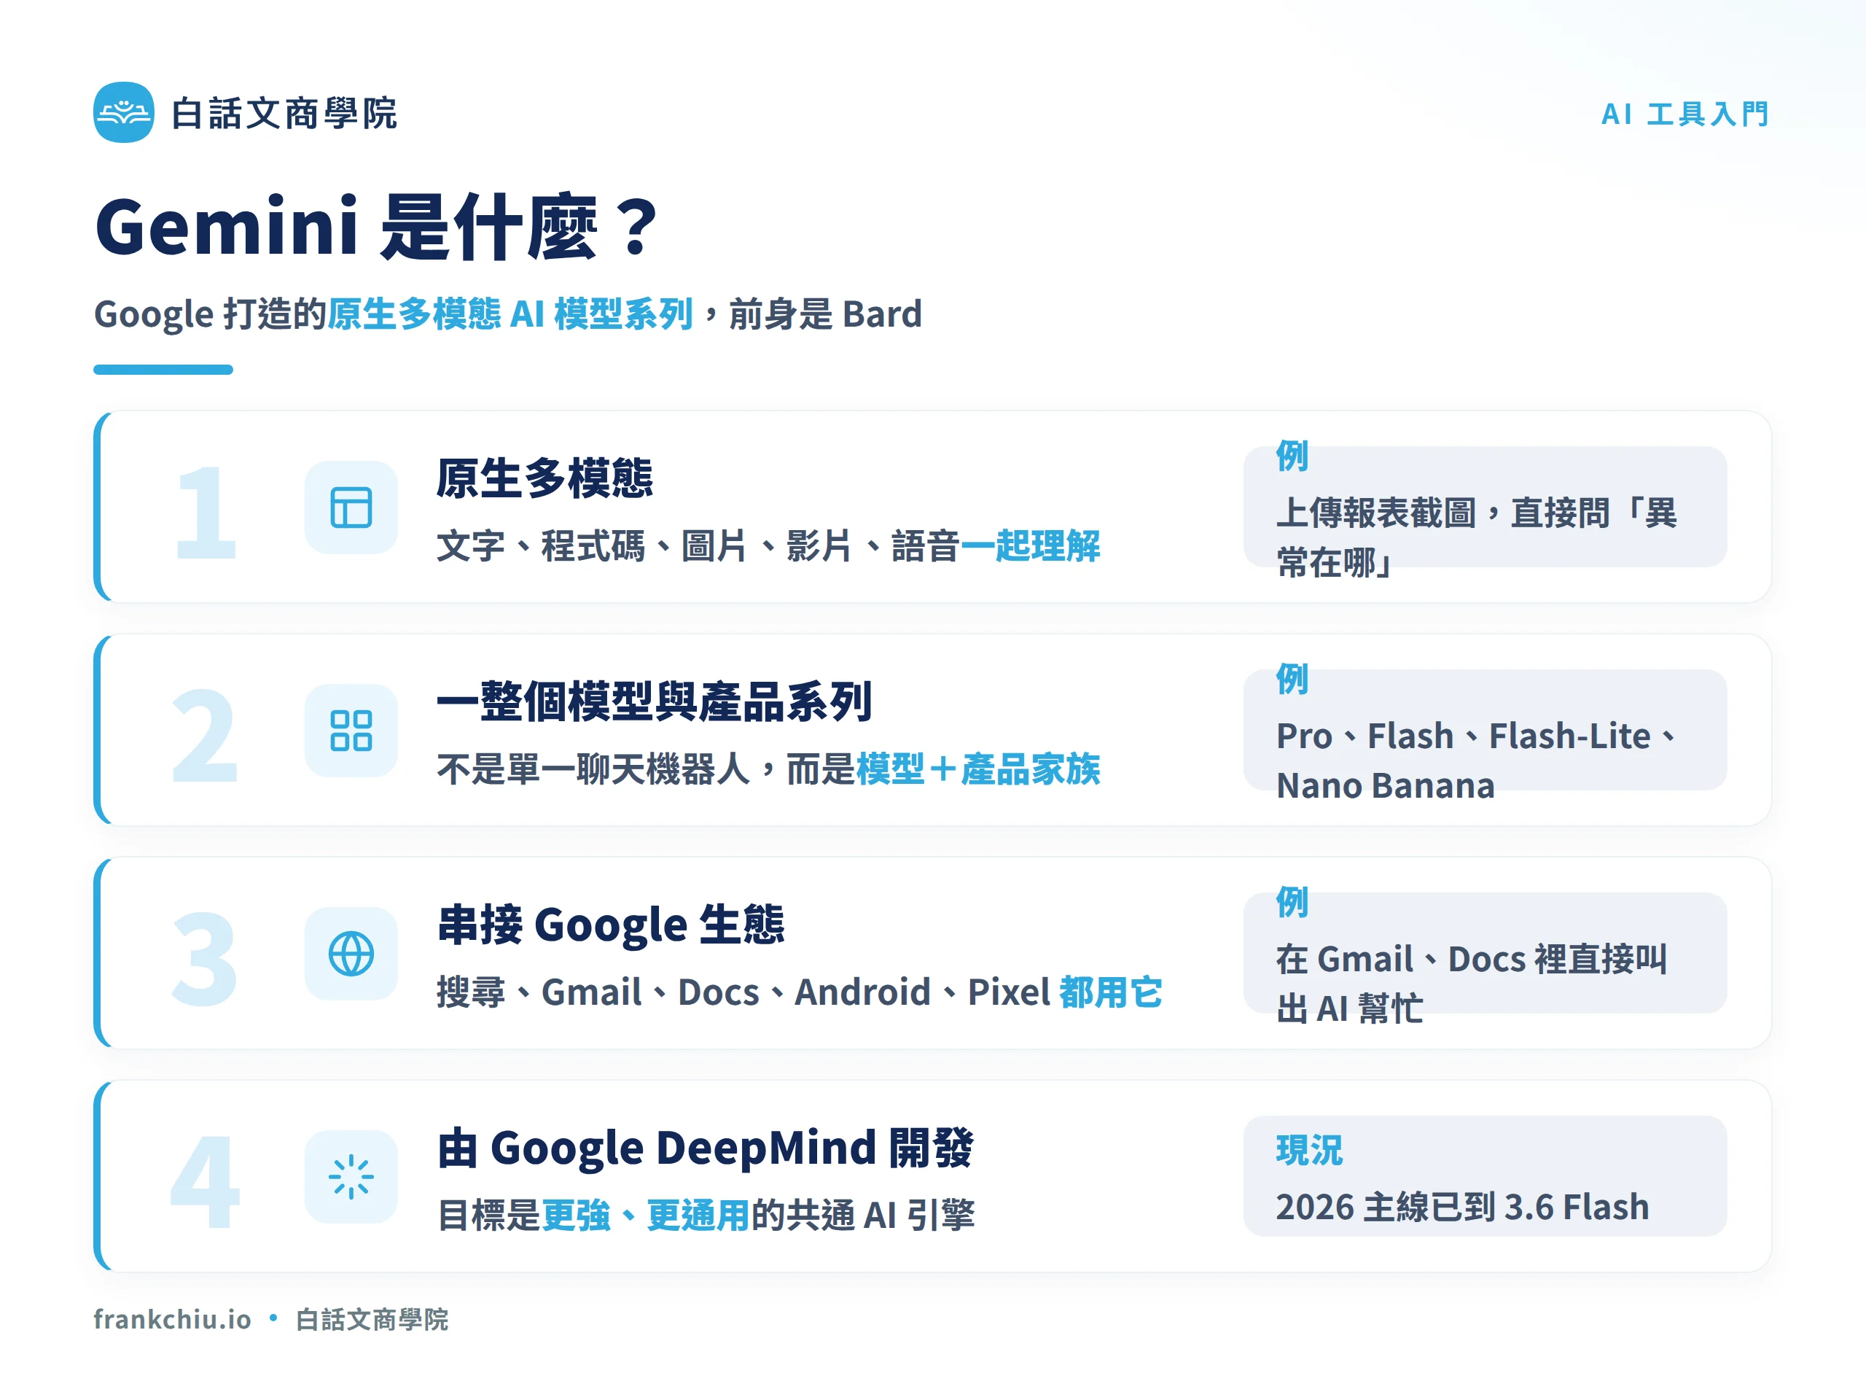Click the large number 2 on the second card
Image resolution: width=1866 pixels, height=1400 pixels.
pos(204,735)
